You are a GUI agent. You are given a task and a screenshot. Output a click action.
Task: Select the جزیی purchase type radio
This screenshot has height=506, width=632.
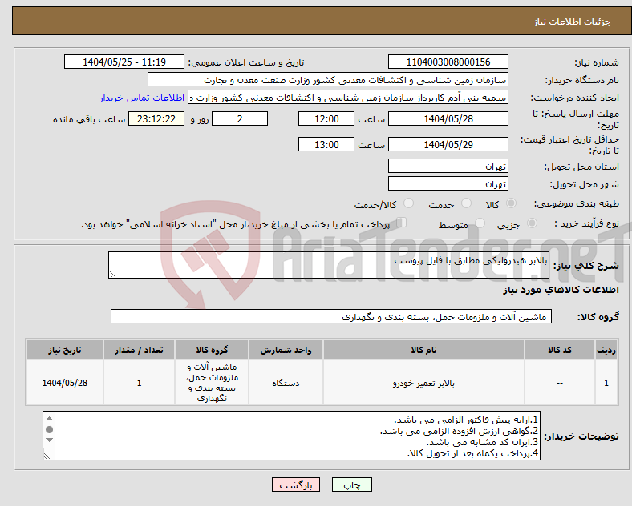coord(532,223)
